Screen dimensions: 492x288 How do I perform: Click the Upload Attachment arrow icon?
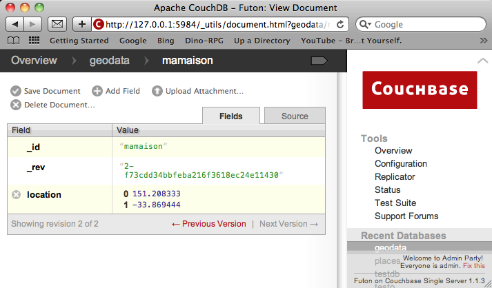157,91
